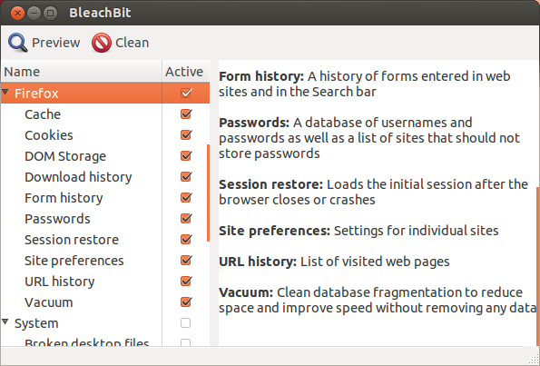Viewport: 540px width, 366px height.
Task: Uncheck the Cache checkbox
Action: 186,114
